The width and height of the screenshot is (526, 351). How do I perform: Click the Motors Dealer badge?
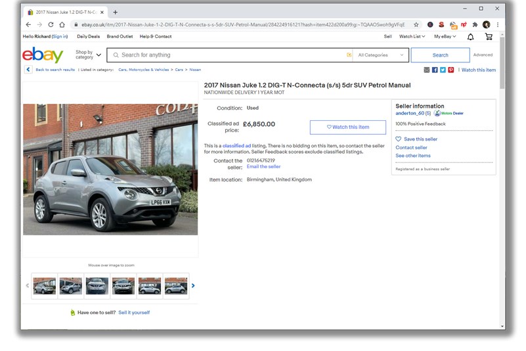(449, 113)
